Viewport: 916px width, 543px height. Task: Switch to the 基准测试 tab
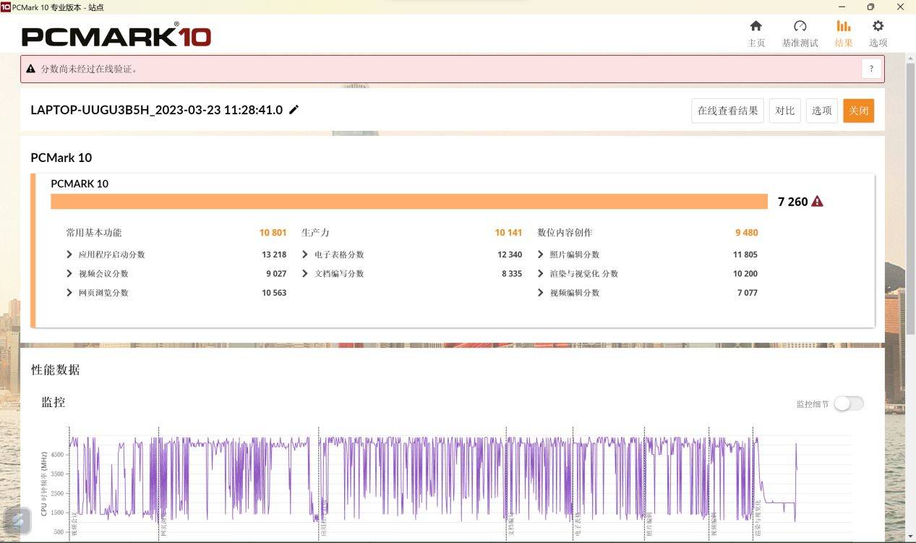pyautogui.click(x=800, y=32)
